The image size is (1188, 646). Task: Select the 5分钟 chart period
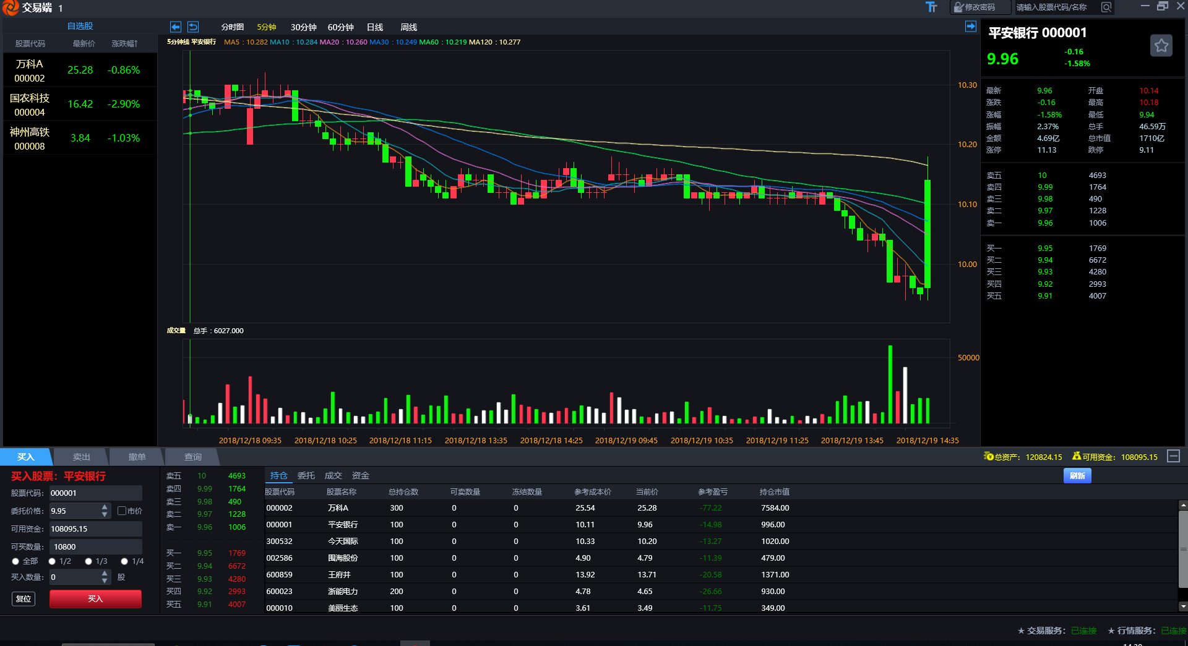click(x=267, y=27)
